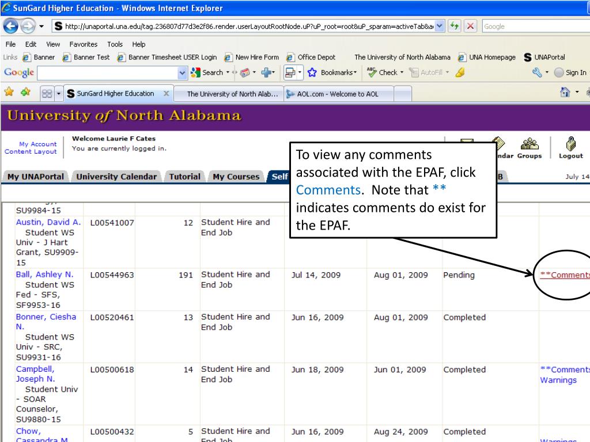The image size is (590, 442).
Task: Click the Google search box beside the Stop icon
Action: 536,26
